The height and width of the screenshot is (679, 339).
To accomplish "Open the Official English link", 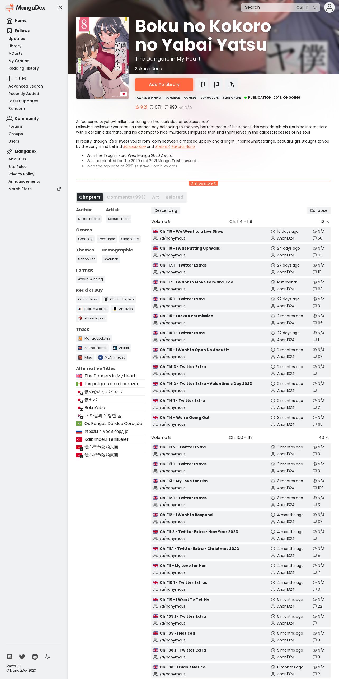I will 119,299.
